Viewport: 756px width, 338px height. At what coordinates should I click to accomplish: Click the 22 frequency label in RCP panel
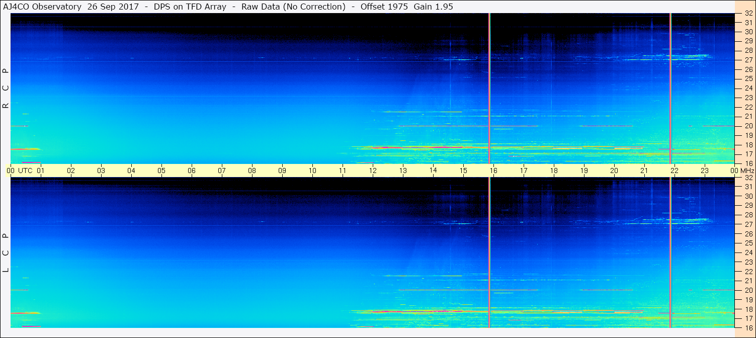(748, 107)
